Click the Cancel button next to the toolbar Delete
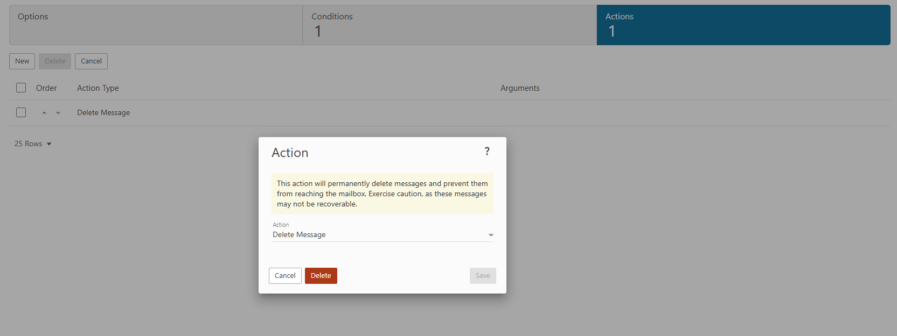This screenshot has height=336, width=897. [x=91, y=61]
